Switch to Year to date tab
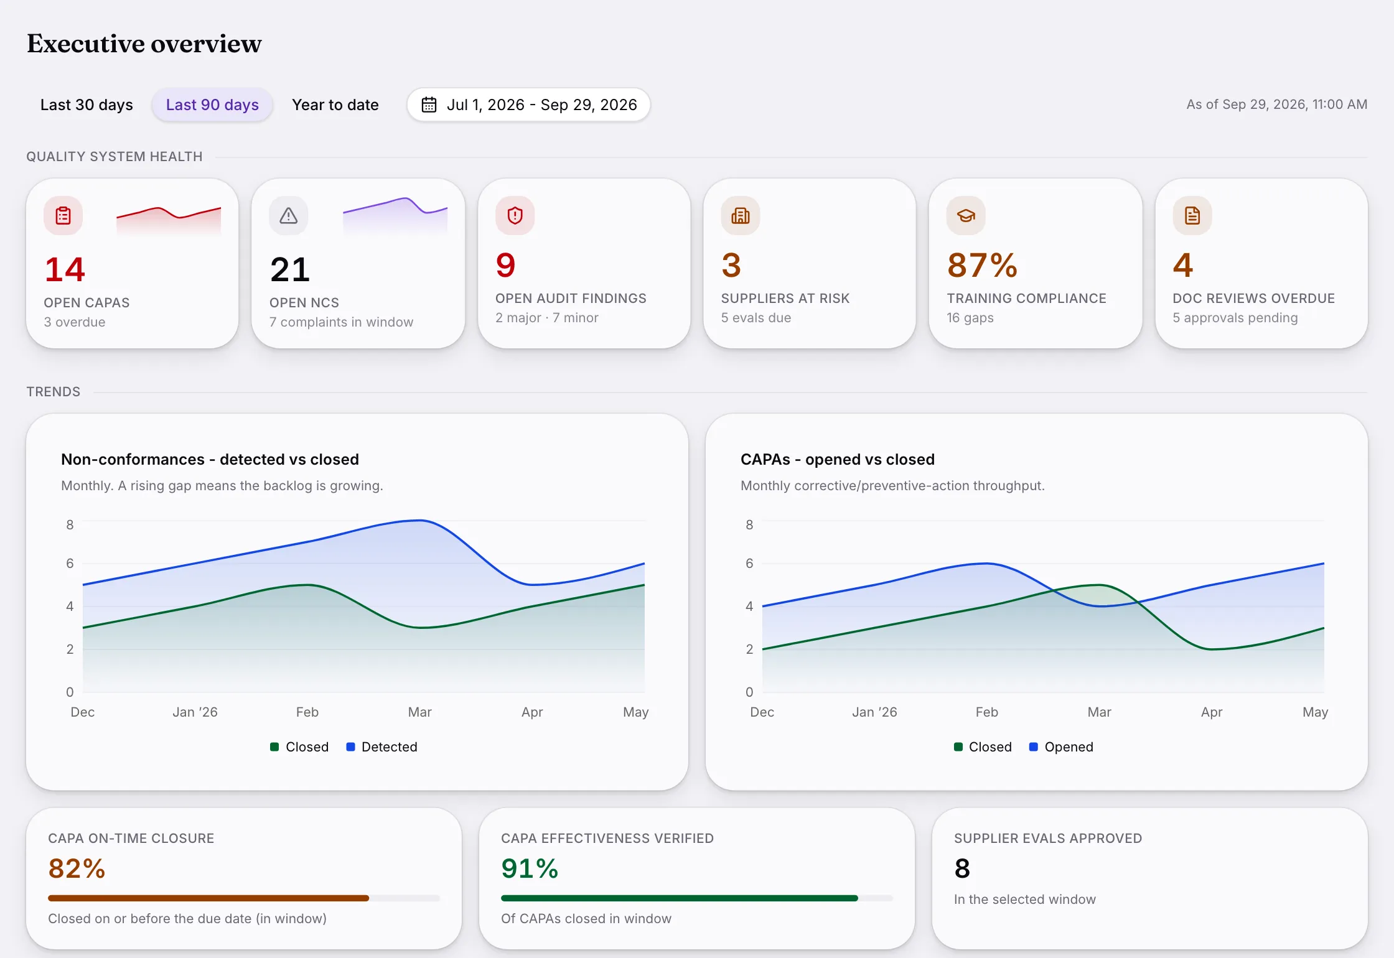 [x=335, y=105]
